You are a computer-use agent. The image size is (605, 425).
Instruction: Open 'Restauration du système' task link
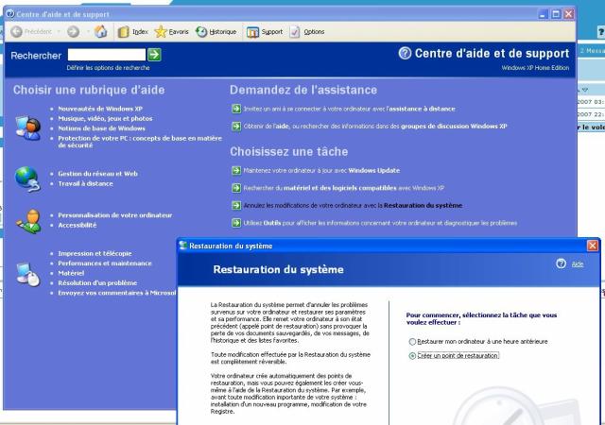click(353, 206)
